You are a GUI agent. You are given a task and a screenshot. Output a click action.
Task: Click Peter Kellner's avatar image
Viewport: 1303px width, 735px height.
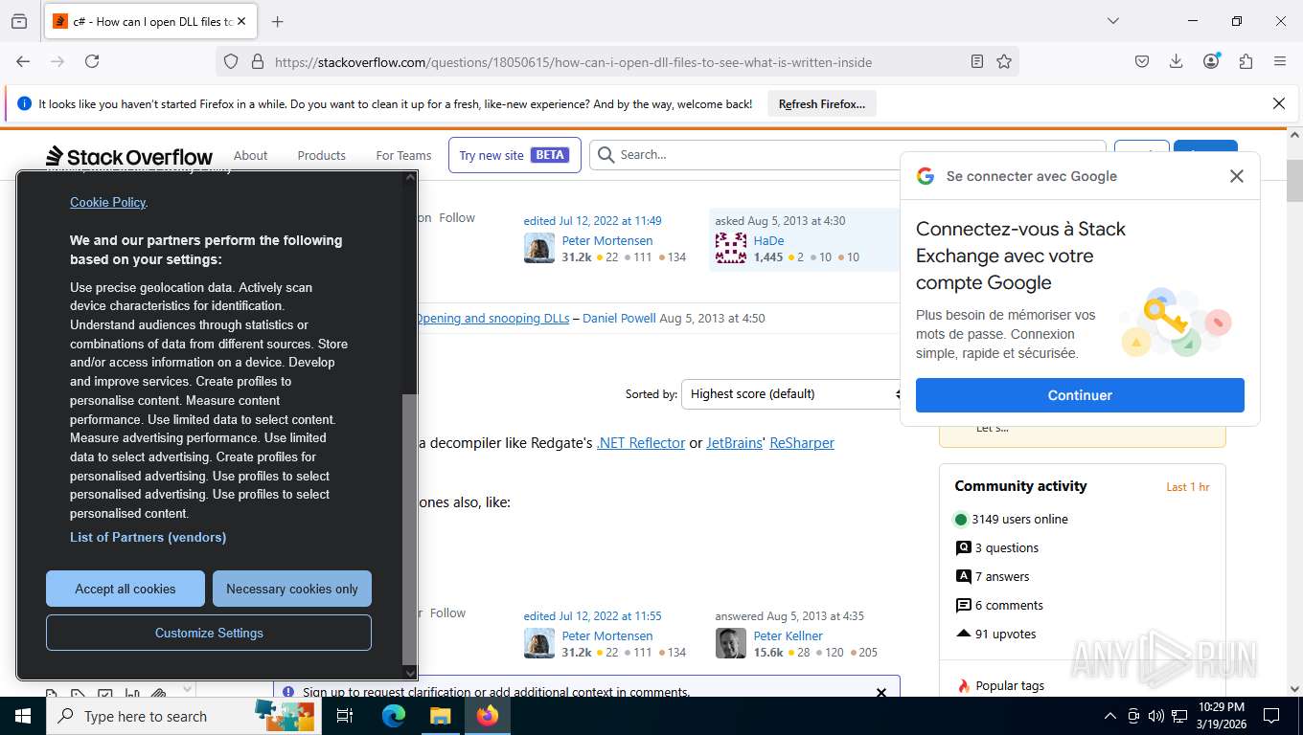[x=731, y=643]
